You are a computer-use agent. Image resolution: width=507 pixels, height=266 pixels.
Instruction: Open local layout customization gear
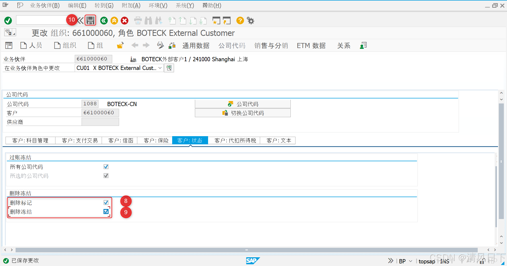250,20
